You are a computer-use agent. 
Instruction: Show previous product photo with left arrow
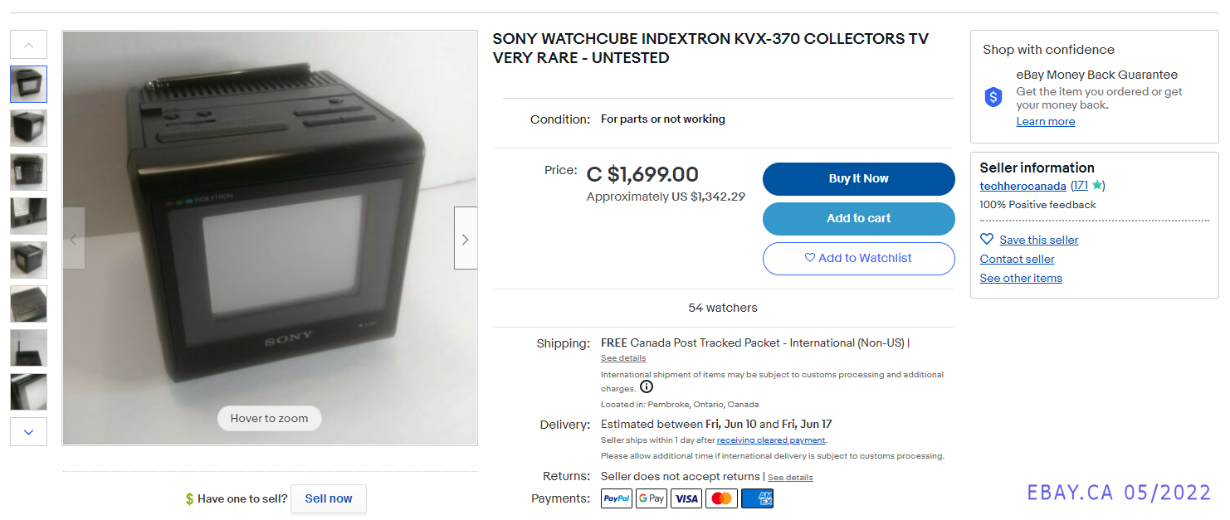coord(74,239)
